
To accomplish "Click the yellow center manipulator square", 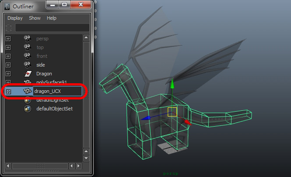I will pyautogui.click(x=172, y=111).
